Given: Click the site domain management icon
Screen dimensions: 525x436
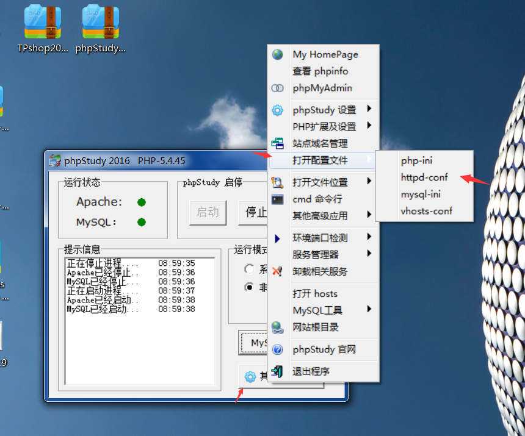Looking at the screenshot, I should (x=277, y=143).
